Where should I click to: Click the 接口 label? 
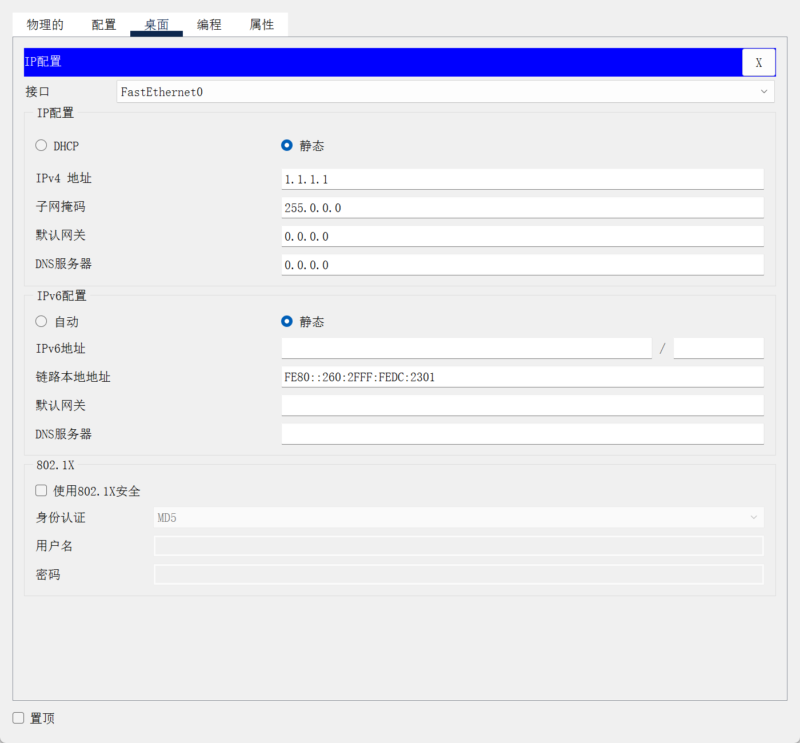click(38, 91)
